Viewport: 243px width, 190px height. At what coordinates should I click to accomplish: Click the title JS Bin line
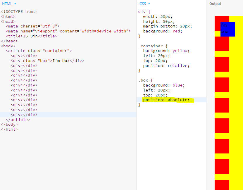[x=32, y=36]
